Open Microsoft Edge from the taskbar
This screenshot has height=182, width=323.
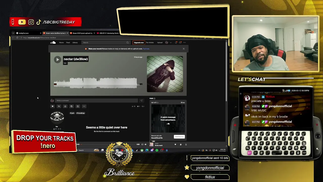coord(147,150)
